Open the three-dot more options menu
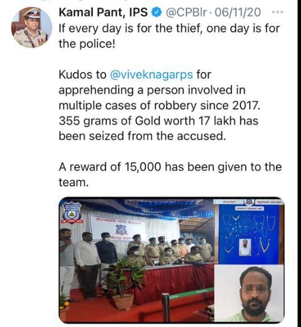301x327 pixels. pos(278,12)
